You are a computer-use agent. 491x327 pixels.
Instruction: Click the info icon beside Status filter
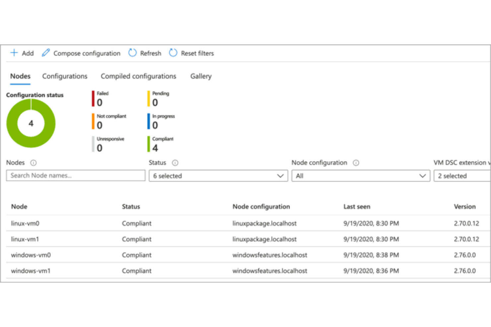pyautogui.click(x=175, y=163)
